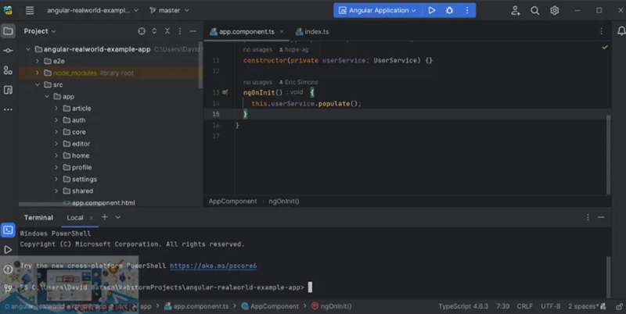Image resolution: width=626 pixels, height=314 pixels.
Task: Open terminal shell options dropdown arrow
Action: click(118, 217)
